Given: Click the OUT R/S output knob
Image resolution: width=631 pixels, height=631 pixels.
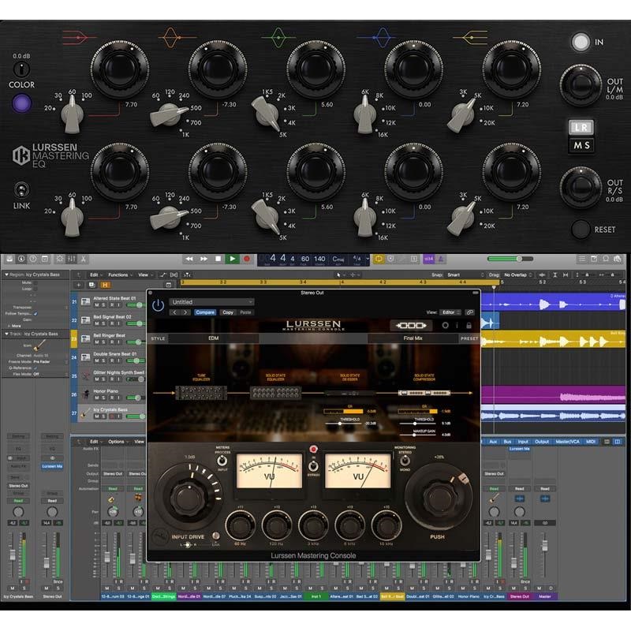Looking at the screenshot, I should (x=581, y=187).
